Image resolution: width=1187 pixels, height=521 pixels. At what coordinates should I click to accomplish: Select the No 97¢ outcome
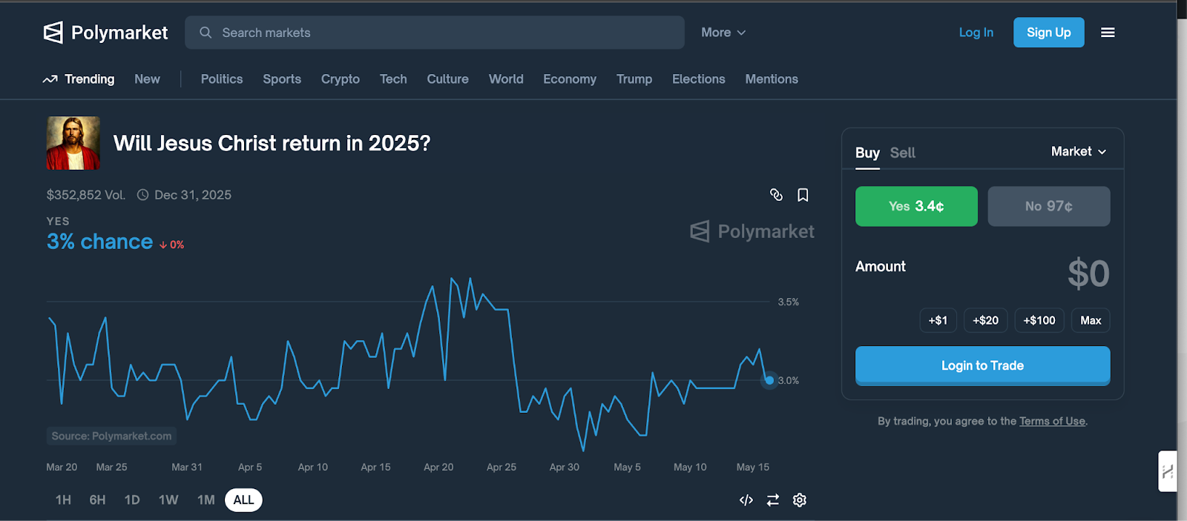pos(1049,206)
